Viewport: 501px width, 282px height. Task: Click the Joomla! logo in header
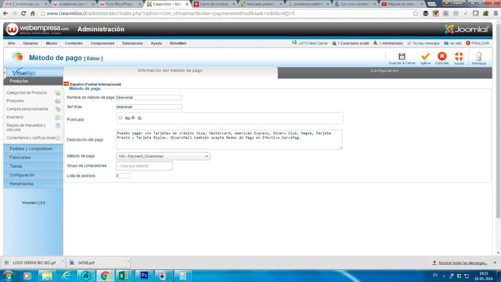(x=466, y=29)
